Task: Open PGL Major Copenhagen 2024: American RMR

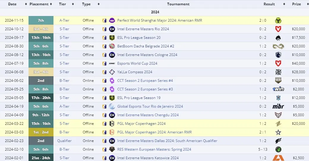Action: click(154, 132)
